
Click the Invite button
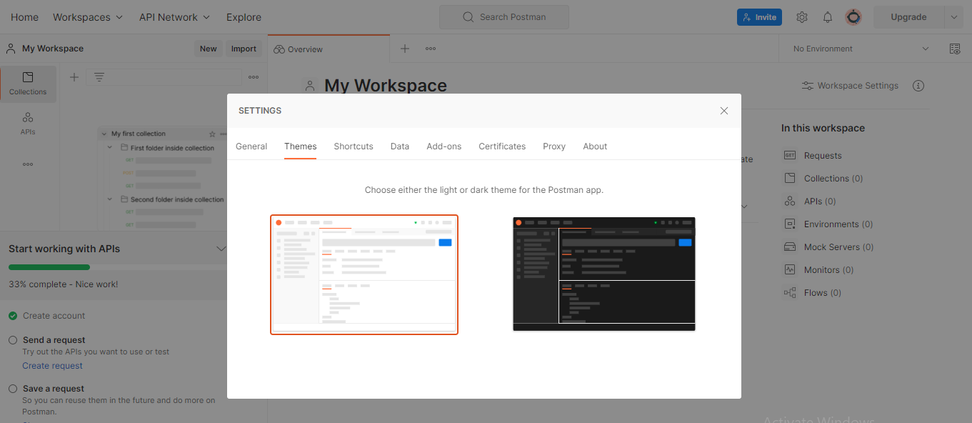click(x=759, y=17)
